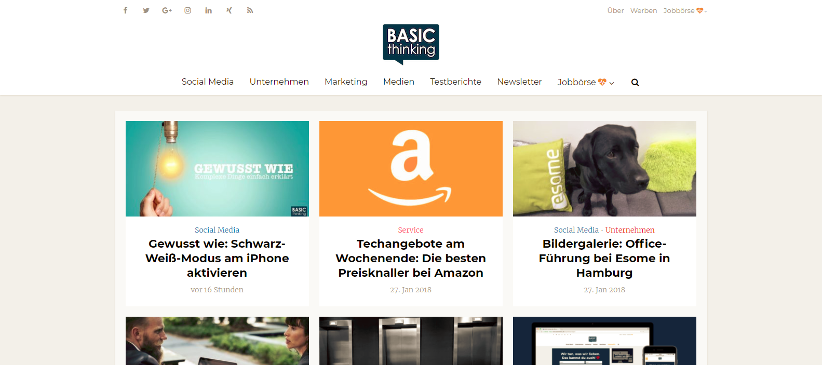
Task: Open the Service category label above Techangebote
Action: [411, 230]
